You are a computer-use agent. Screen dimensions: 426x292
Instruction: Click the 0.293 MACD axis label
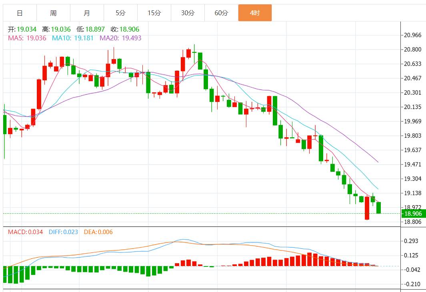tap(411, 241)
